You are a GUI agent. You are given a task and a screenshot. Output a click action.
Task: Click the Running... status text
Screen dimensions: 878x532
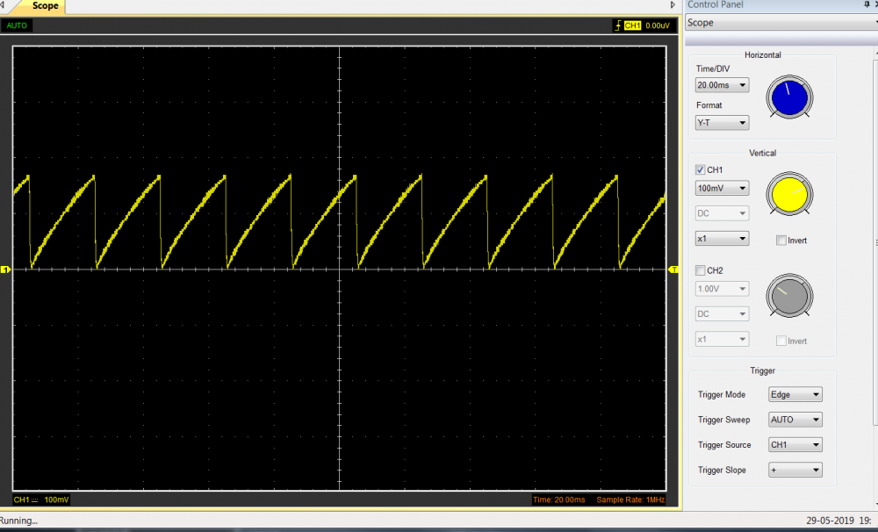click(18, 521)
